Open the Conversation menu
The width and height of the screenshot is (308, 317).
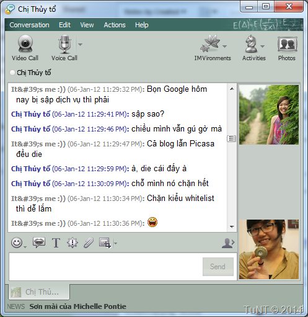coord(29,25)
